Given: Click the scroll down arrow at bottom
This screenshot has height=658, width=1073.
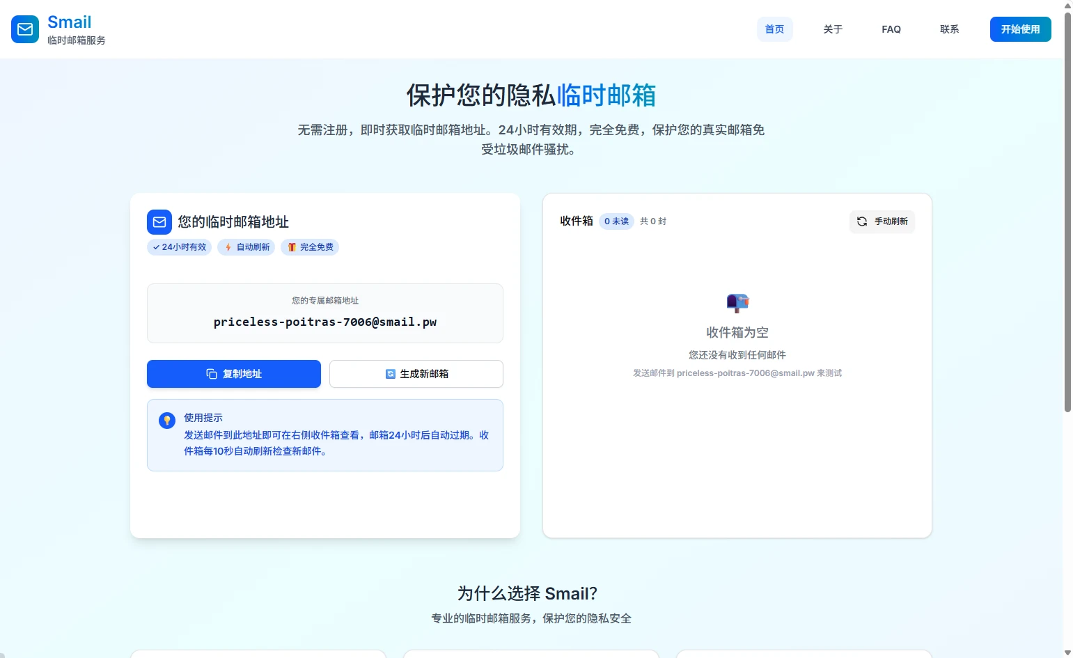Looking at the screenshot, I should (1067, 652).
